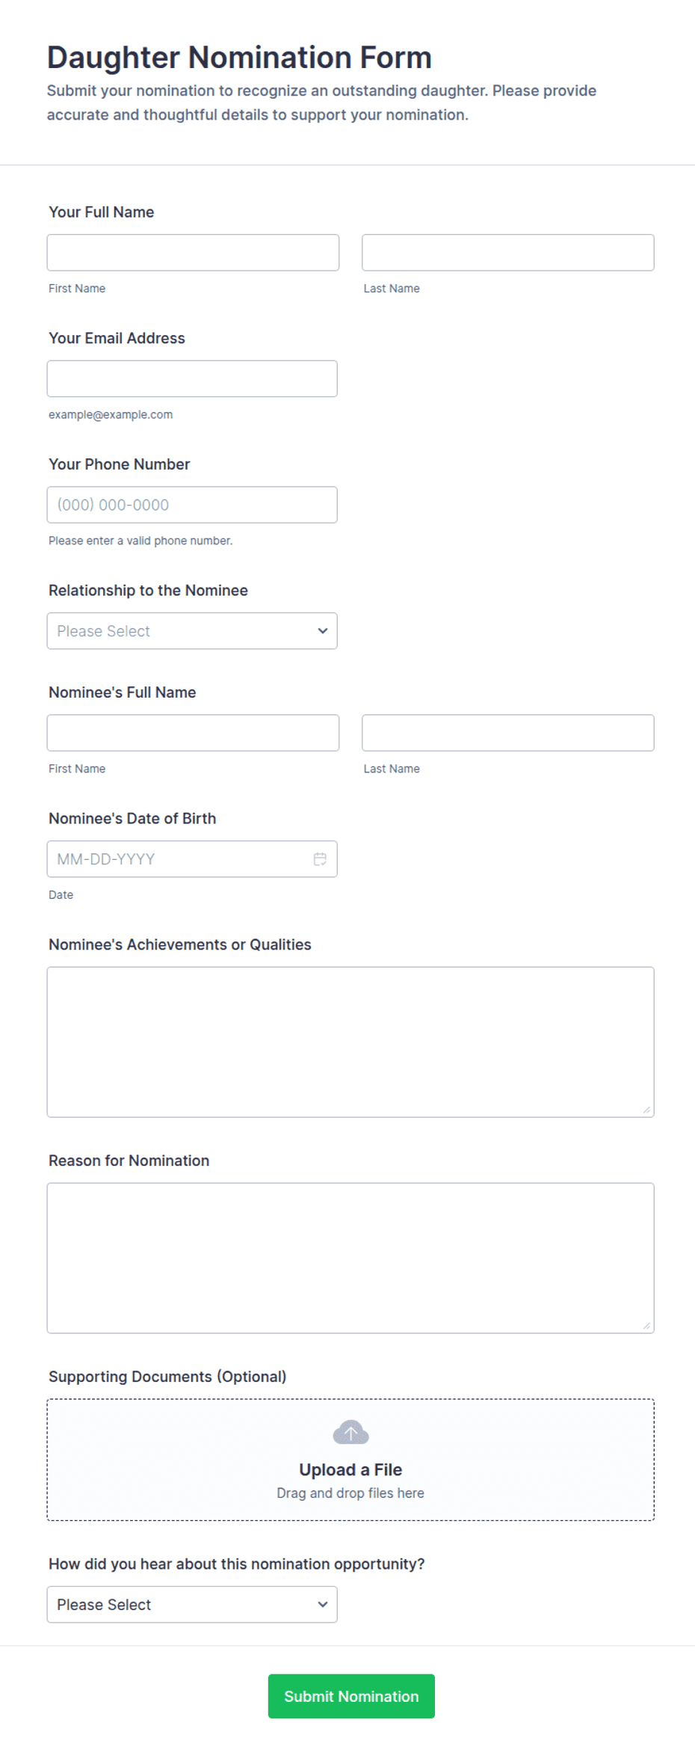This screenshot has height=1755, width=695.
Task: Click the cloud upload icon
Action: tap(350, 1433)
